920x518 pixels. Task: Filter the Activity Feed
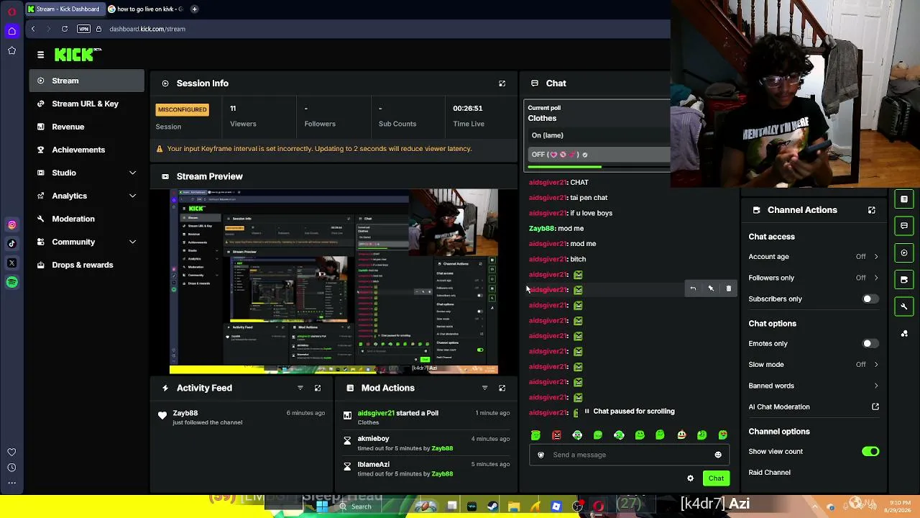click(300, 388)
